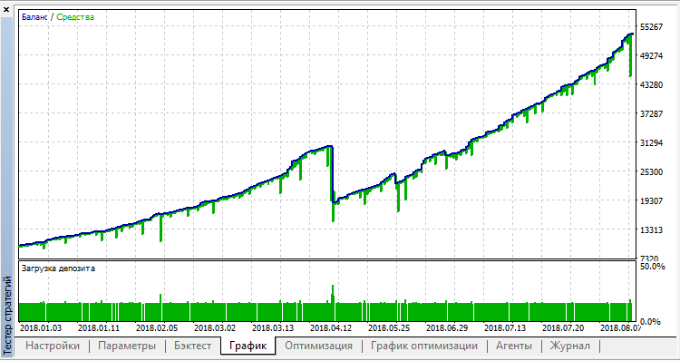
Task: Click the 55267 axis value
Action: (651, 27)
